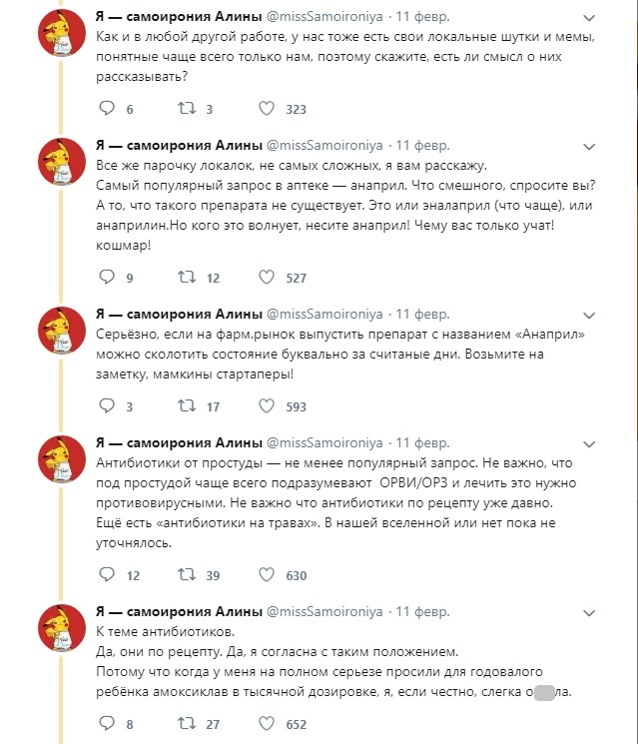Reply to the tweet with 9 replies
Screen dimensions: 638x744
click(x=105, y=278)
